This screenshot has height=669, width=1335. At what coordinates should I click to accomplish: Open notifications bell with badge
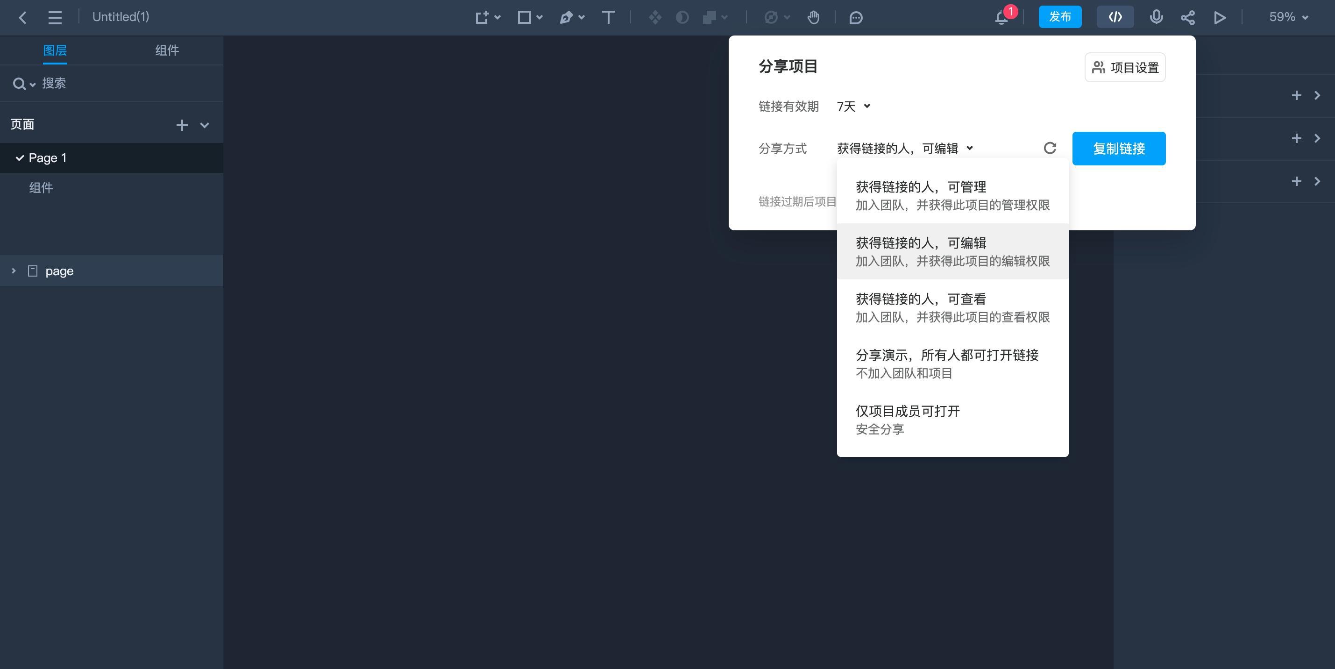[x=1002, y=17]
